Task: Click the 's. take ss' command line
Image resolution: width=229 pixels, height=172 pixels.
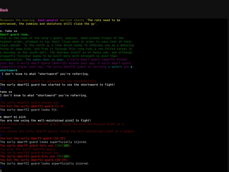Action: click(x=8, y=31)
